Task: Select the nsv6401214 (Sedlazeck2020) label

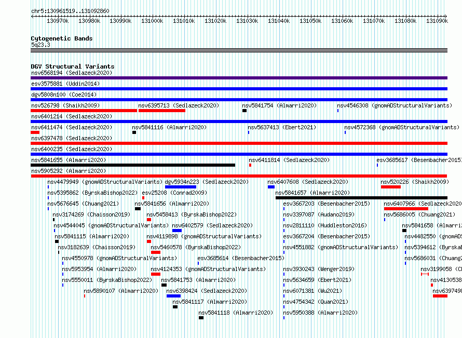Action: coord(72,116)
